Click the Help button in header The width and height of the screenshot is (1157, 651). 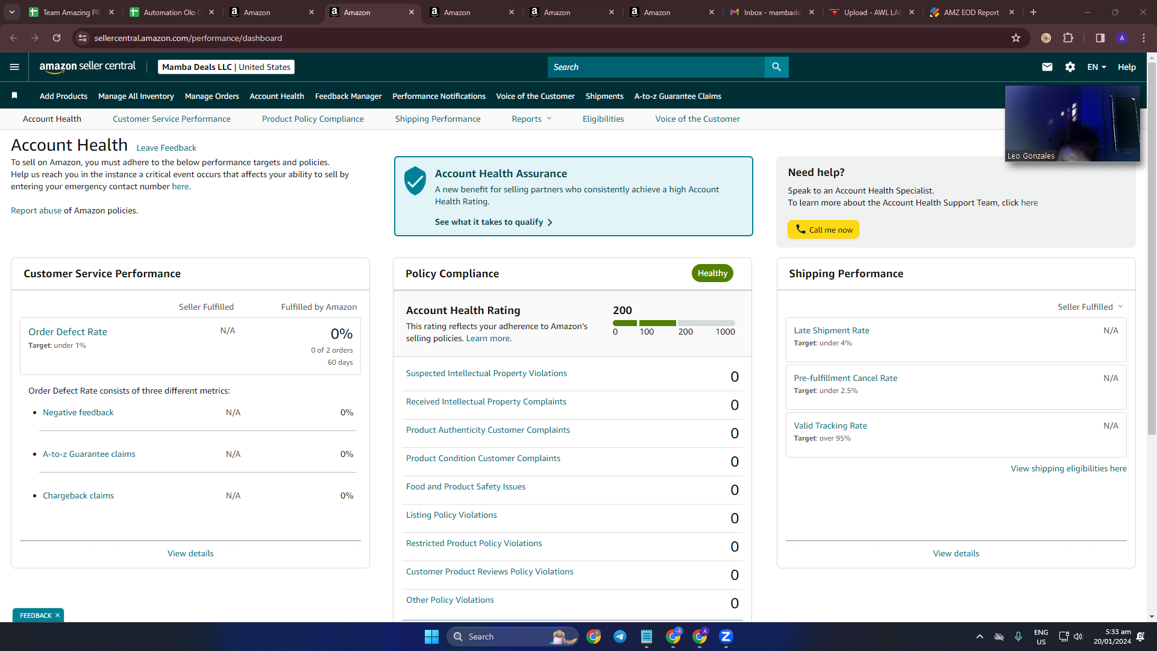1127,67
